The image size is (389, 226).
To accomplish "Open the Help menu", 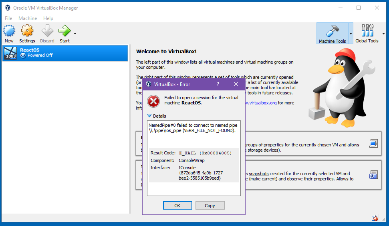I will click(x=48, y=18).
